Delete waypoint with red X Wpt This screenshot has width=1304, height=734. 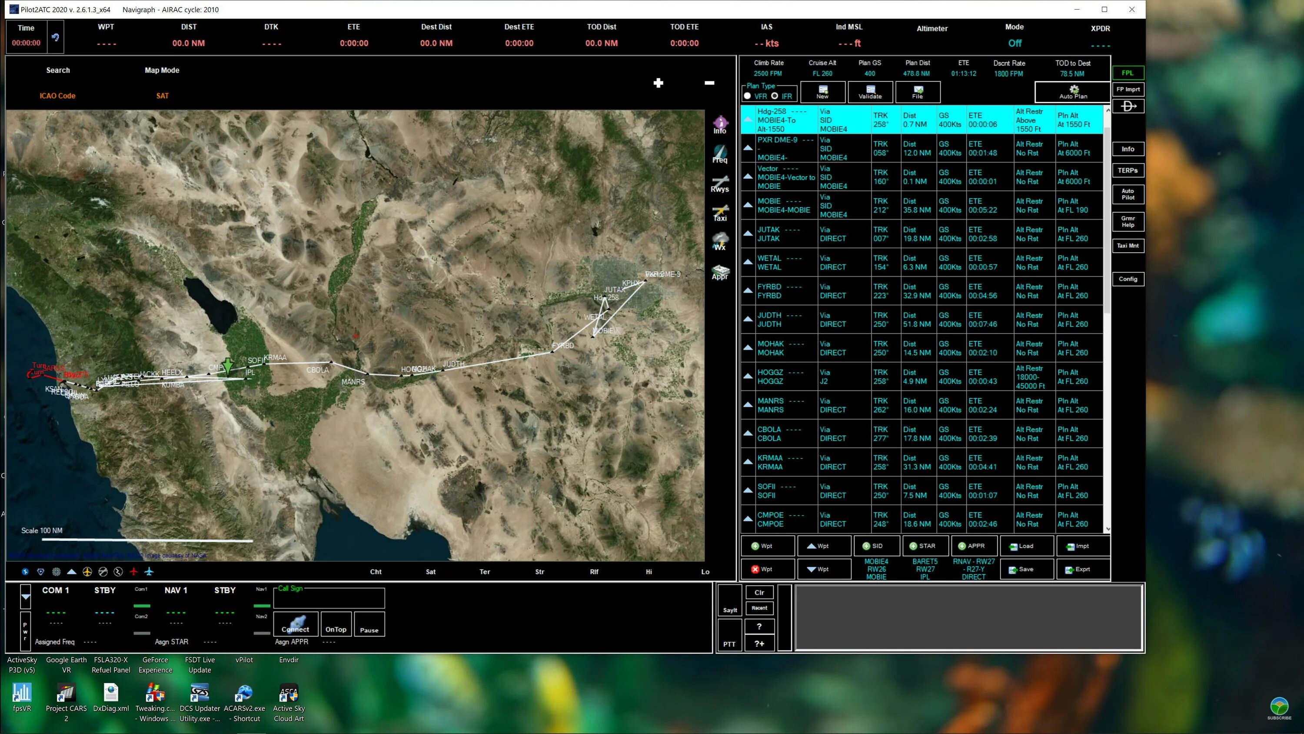[x=768, y=569]
